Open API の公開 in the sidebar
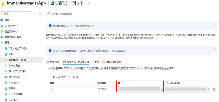Image resolution: width=219 pixels, height=102 pixels. (x=14, y=77)
